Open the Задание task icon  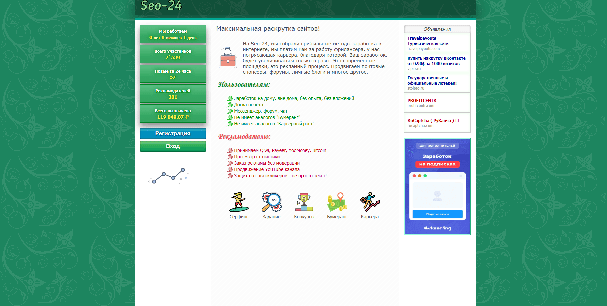point(271,202)
